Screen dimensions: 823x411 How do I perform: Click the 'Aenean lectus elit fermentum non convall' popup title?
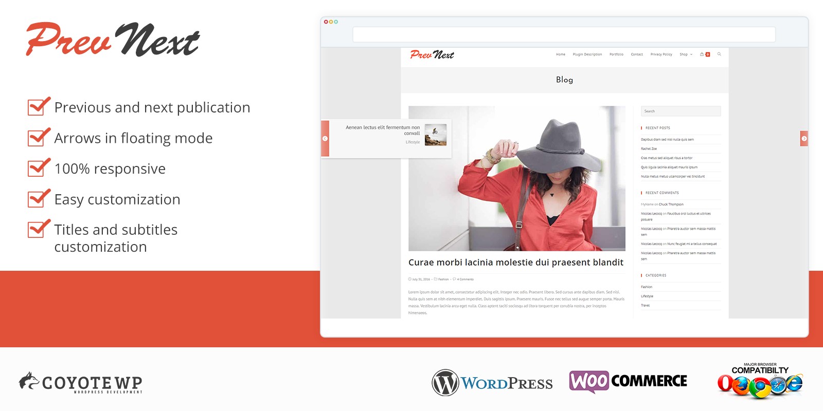(x=383, y=130)
